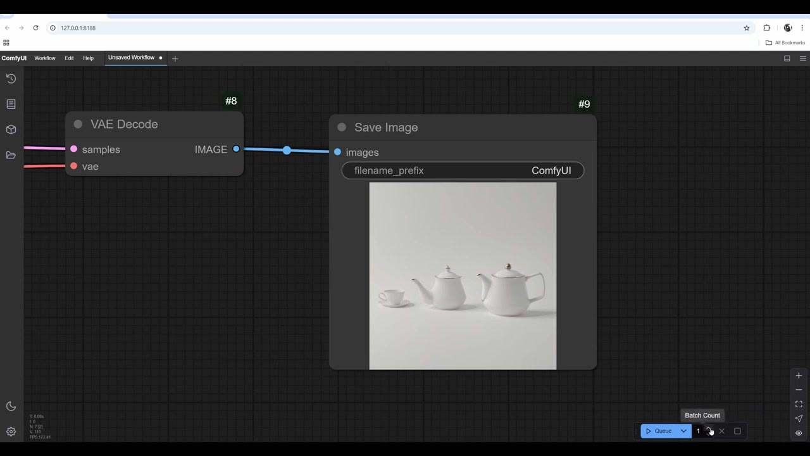The image size is (810, 456).
Task: Zoom in on the canvas with plus
Action: (x=799, y=376)
